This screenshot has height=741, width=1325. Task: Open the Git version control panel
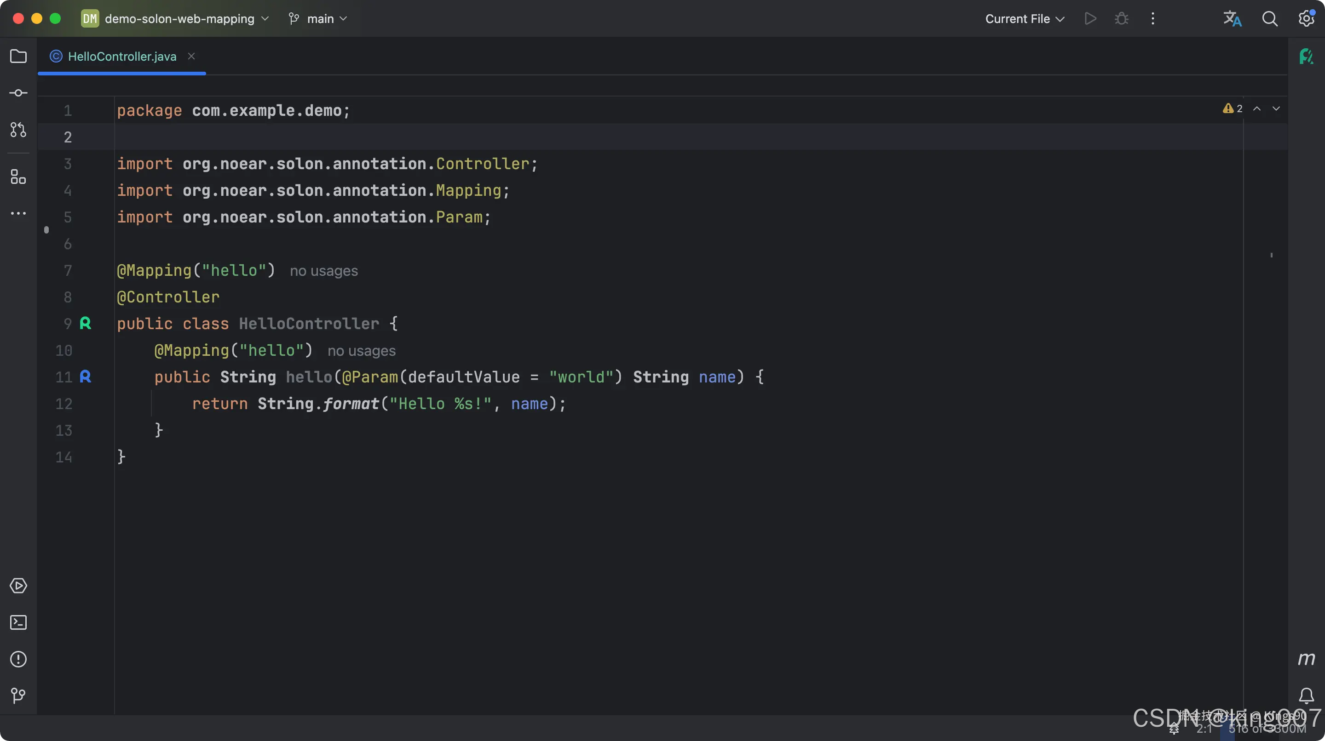[x=18, y=696]
